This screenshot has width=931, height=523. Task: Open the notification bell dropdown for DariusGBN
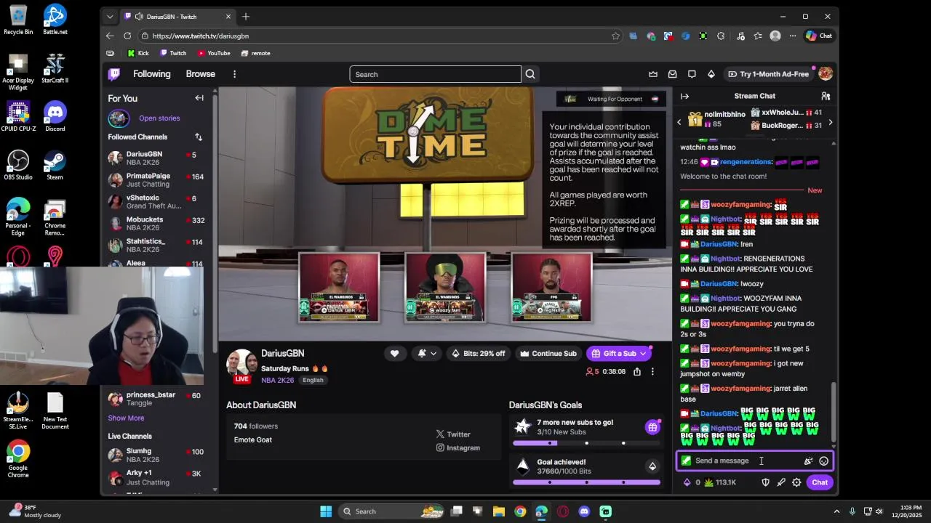(427, 354)
